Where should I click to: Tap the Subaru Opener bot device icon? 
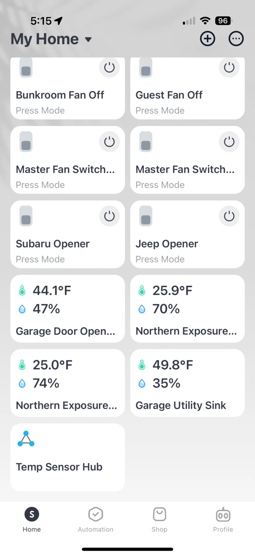tap(26, 216)
